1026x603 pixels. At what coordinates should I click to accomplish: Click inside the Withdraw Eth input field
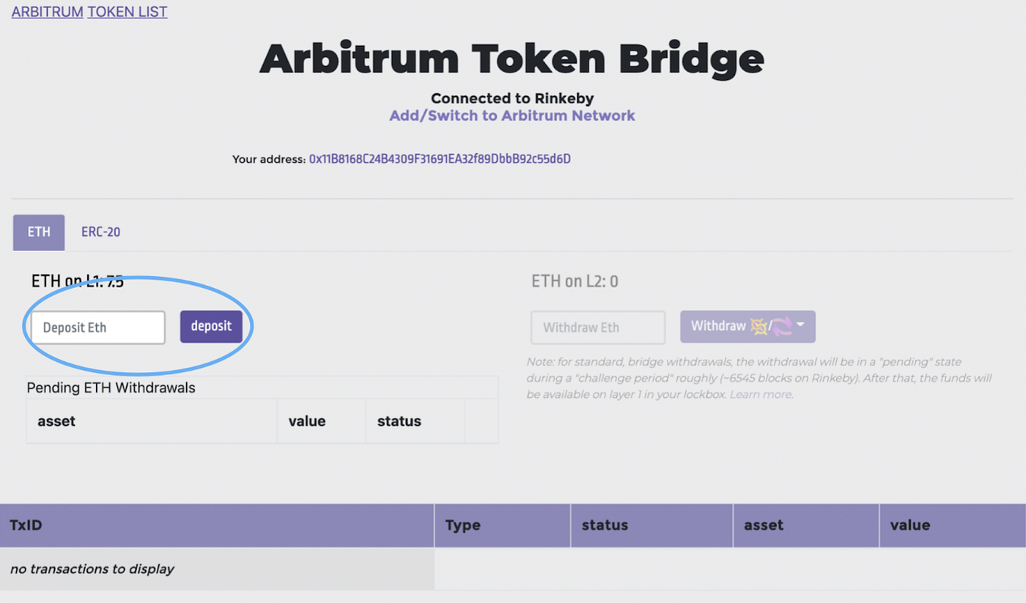pyautogui.click(x=597, y=328)
